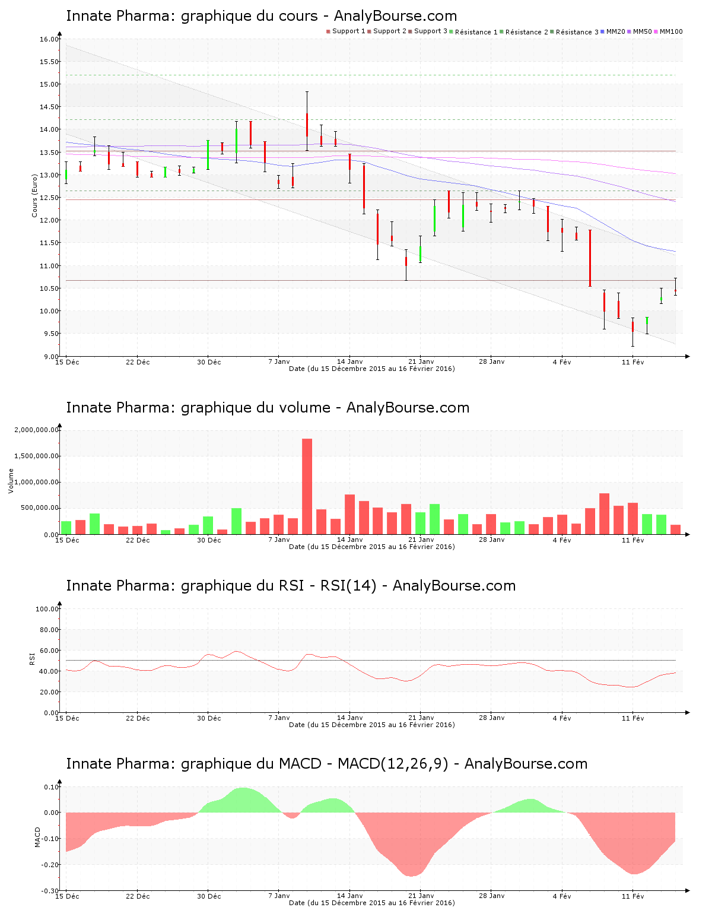Select the "MM50" legend label
The image size is (712, 920).
[643, 31]
